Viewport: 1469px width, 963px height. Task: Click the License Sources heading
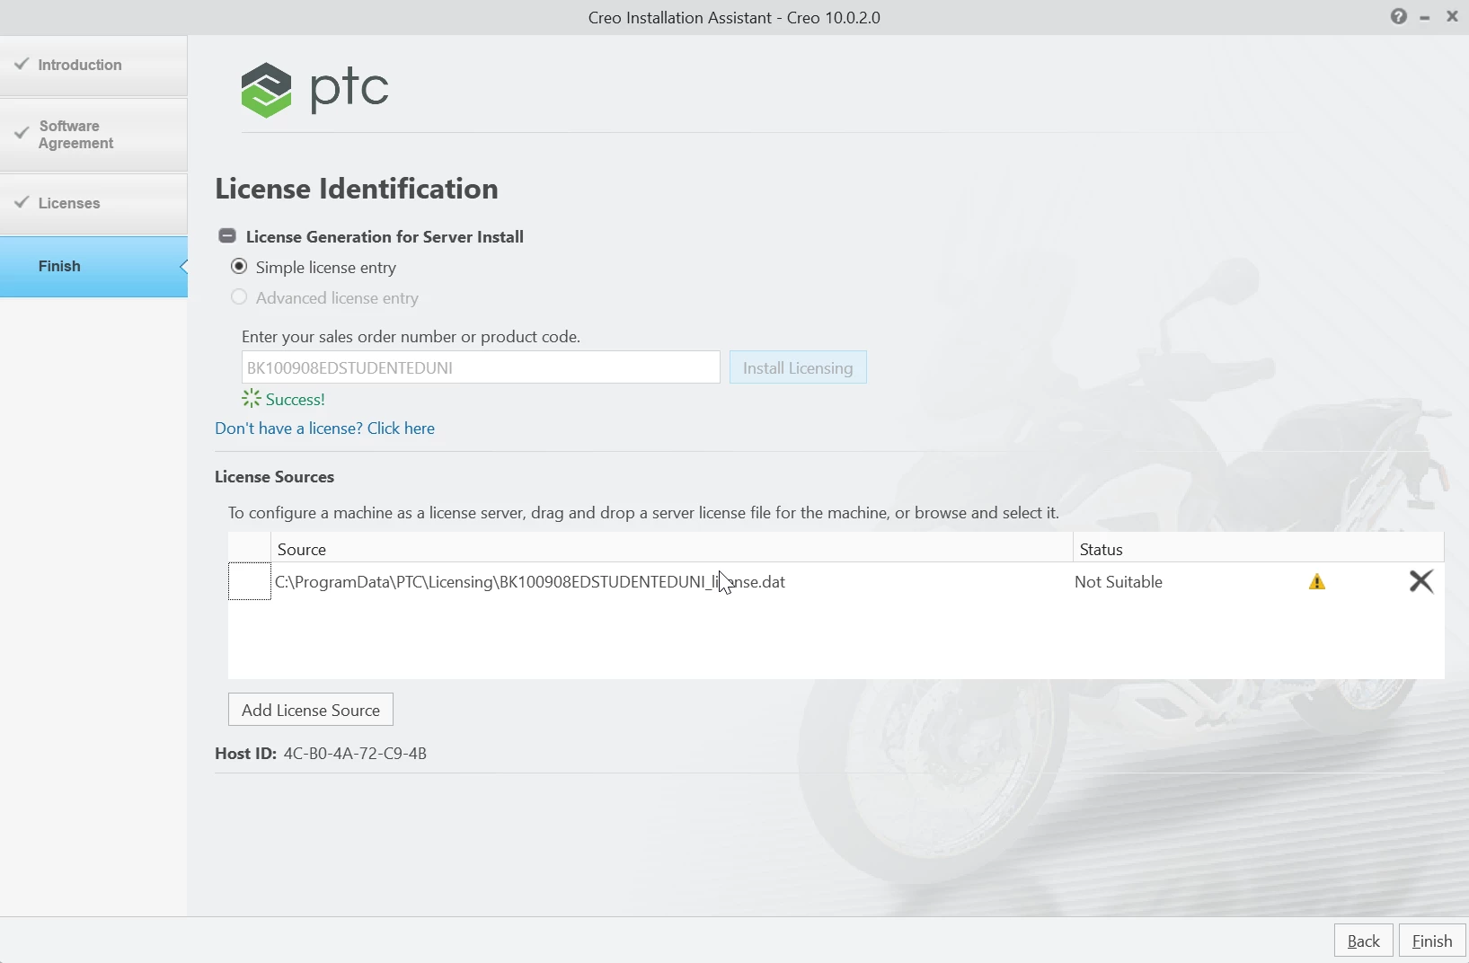click(x=274, y=477)
